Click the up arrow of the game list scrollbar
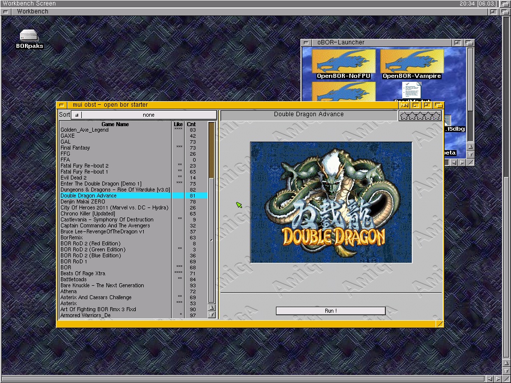Screen dimensions: 511x383 [x=212, y=308]
